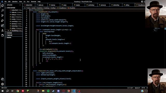Open the Edit menu
The height and width of the screenshot is (93, 166).
point(9,2)
